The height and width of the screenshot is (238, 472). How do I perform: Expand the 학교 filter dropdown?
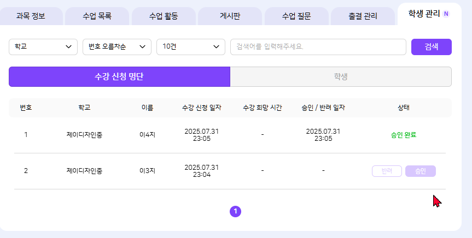coord(43,47)
